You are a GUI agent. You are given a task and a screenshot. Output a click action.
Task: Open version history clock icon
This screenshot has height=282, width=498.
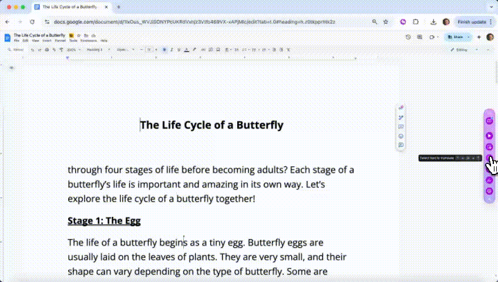point(408,37)
